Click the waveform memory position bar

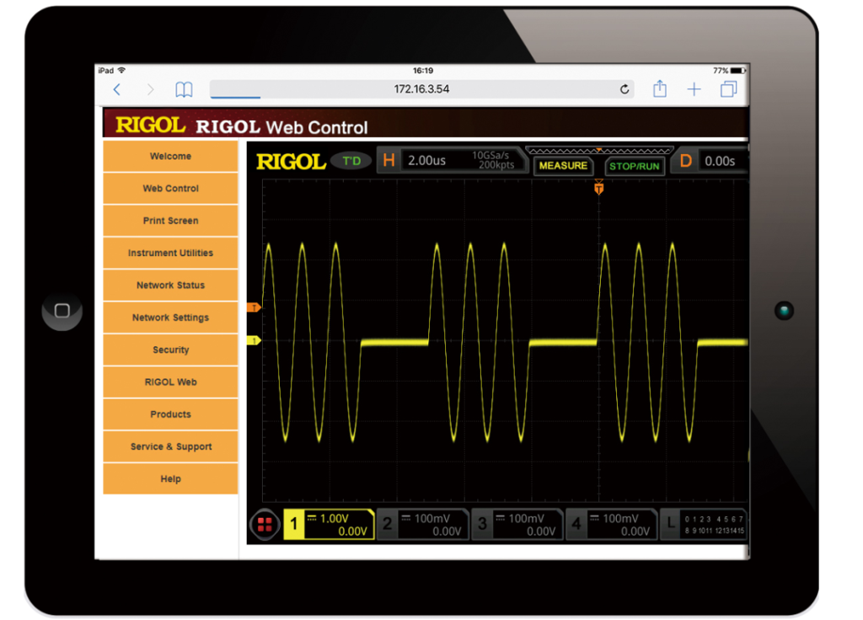[x=599, y=150]
